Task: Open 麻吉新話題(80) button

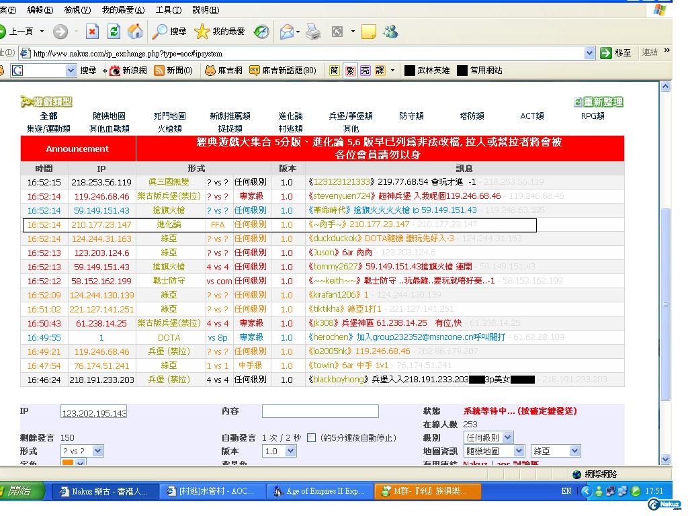Action: pyautogui.click(x=283, y=70)
